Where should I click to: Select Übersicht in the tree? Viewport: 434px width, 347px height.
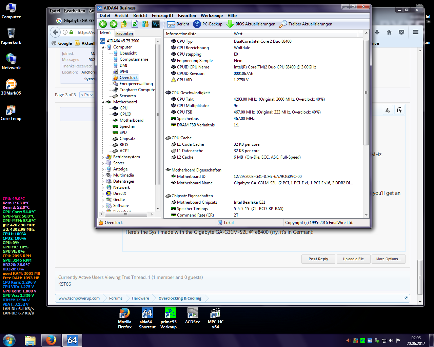[x=128, y=53]
